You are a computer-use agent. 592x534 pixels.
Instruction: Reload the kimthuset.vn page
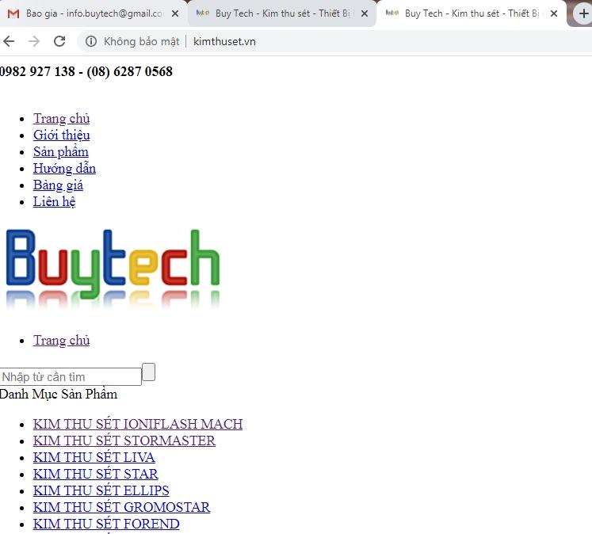click(x=59, y=41)
